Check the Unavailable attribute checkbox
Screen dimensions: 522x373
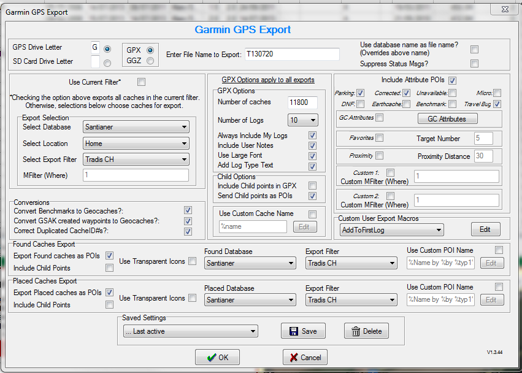pyautogui.click(x=452, y=93)
